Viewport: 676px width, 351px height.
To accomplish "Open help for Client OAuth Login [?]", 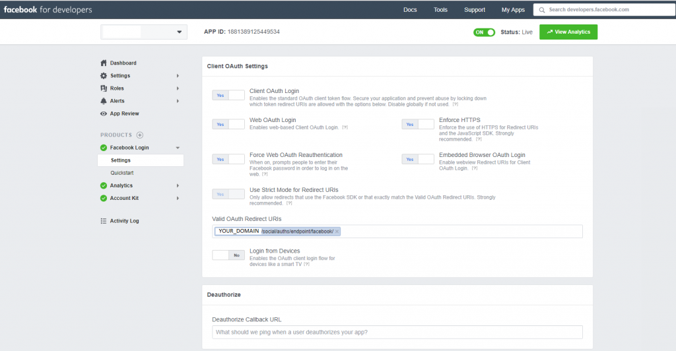I will click(x=456, y=104).
